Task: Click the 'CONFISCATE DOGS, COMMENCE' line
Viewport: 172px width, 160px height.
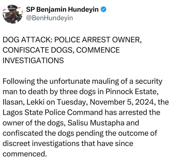Action: coord(61,50)
